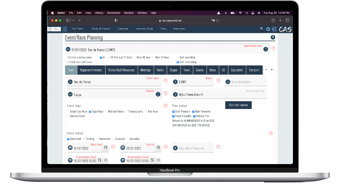Switch to the Riders/Staff/Resources tab
Image resolution: width=340 pixels, height=186 pixels.
(x=121, y=70)
